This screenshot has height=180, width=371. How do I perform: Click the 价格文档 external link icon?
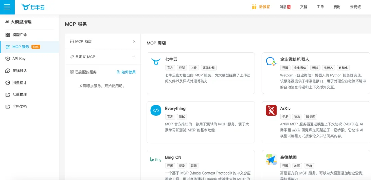(x=8, y=106)
